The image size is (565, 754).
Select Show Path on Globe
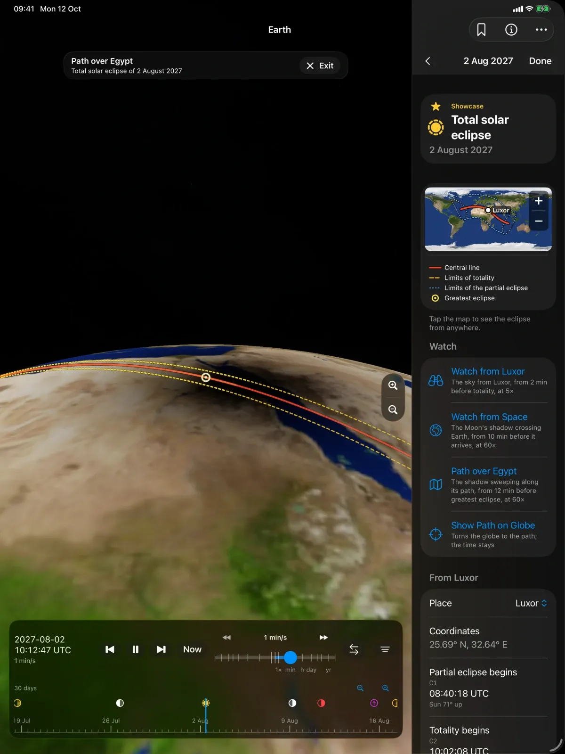pos(493,525)
